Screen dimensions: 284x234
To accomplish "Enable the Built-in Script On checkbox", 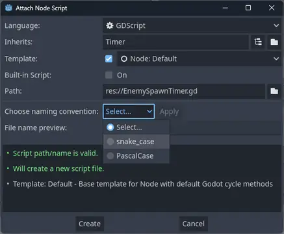I will [x=109, y=75].
